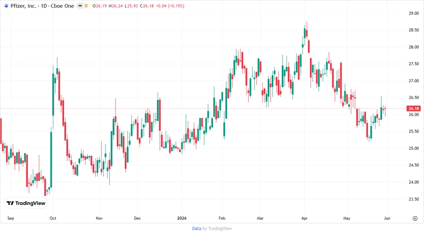Click the 28.50 price axis label
424x234 pixels.
(x=414, y=30)
